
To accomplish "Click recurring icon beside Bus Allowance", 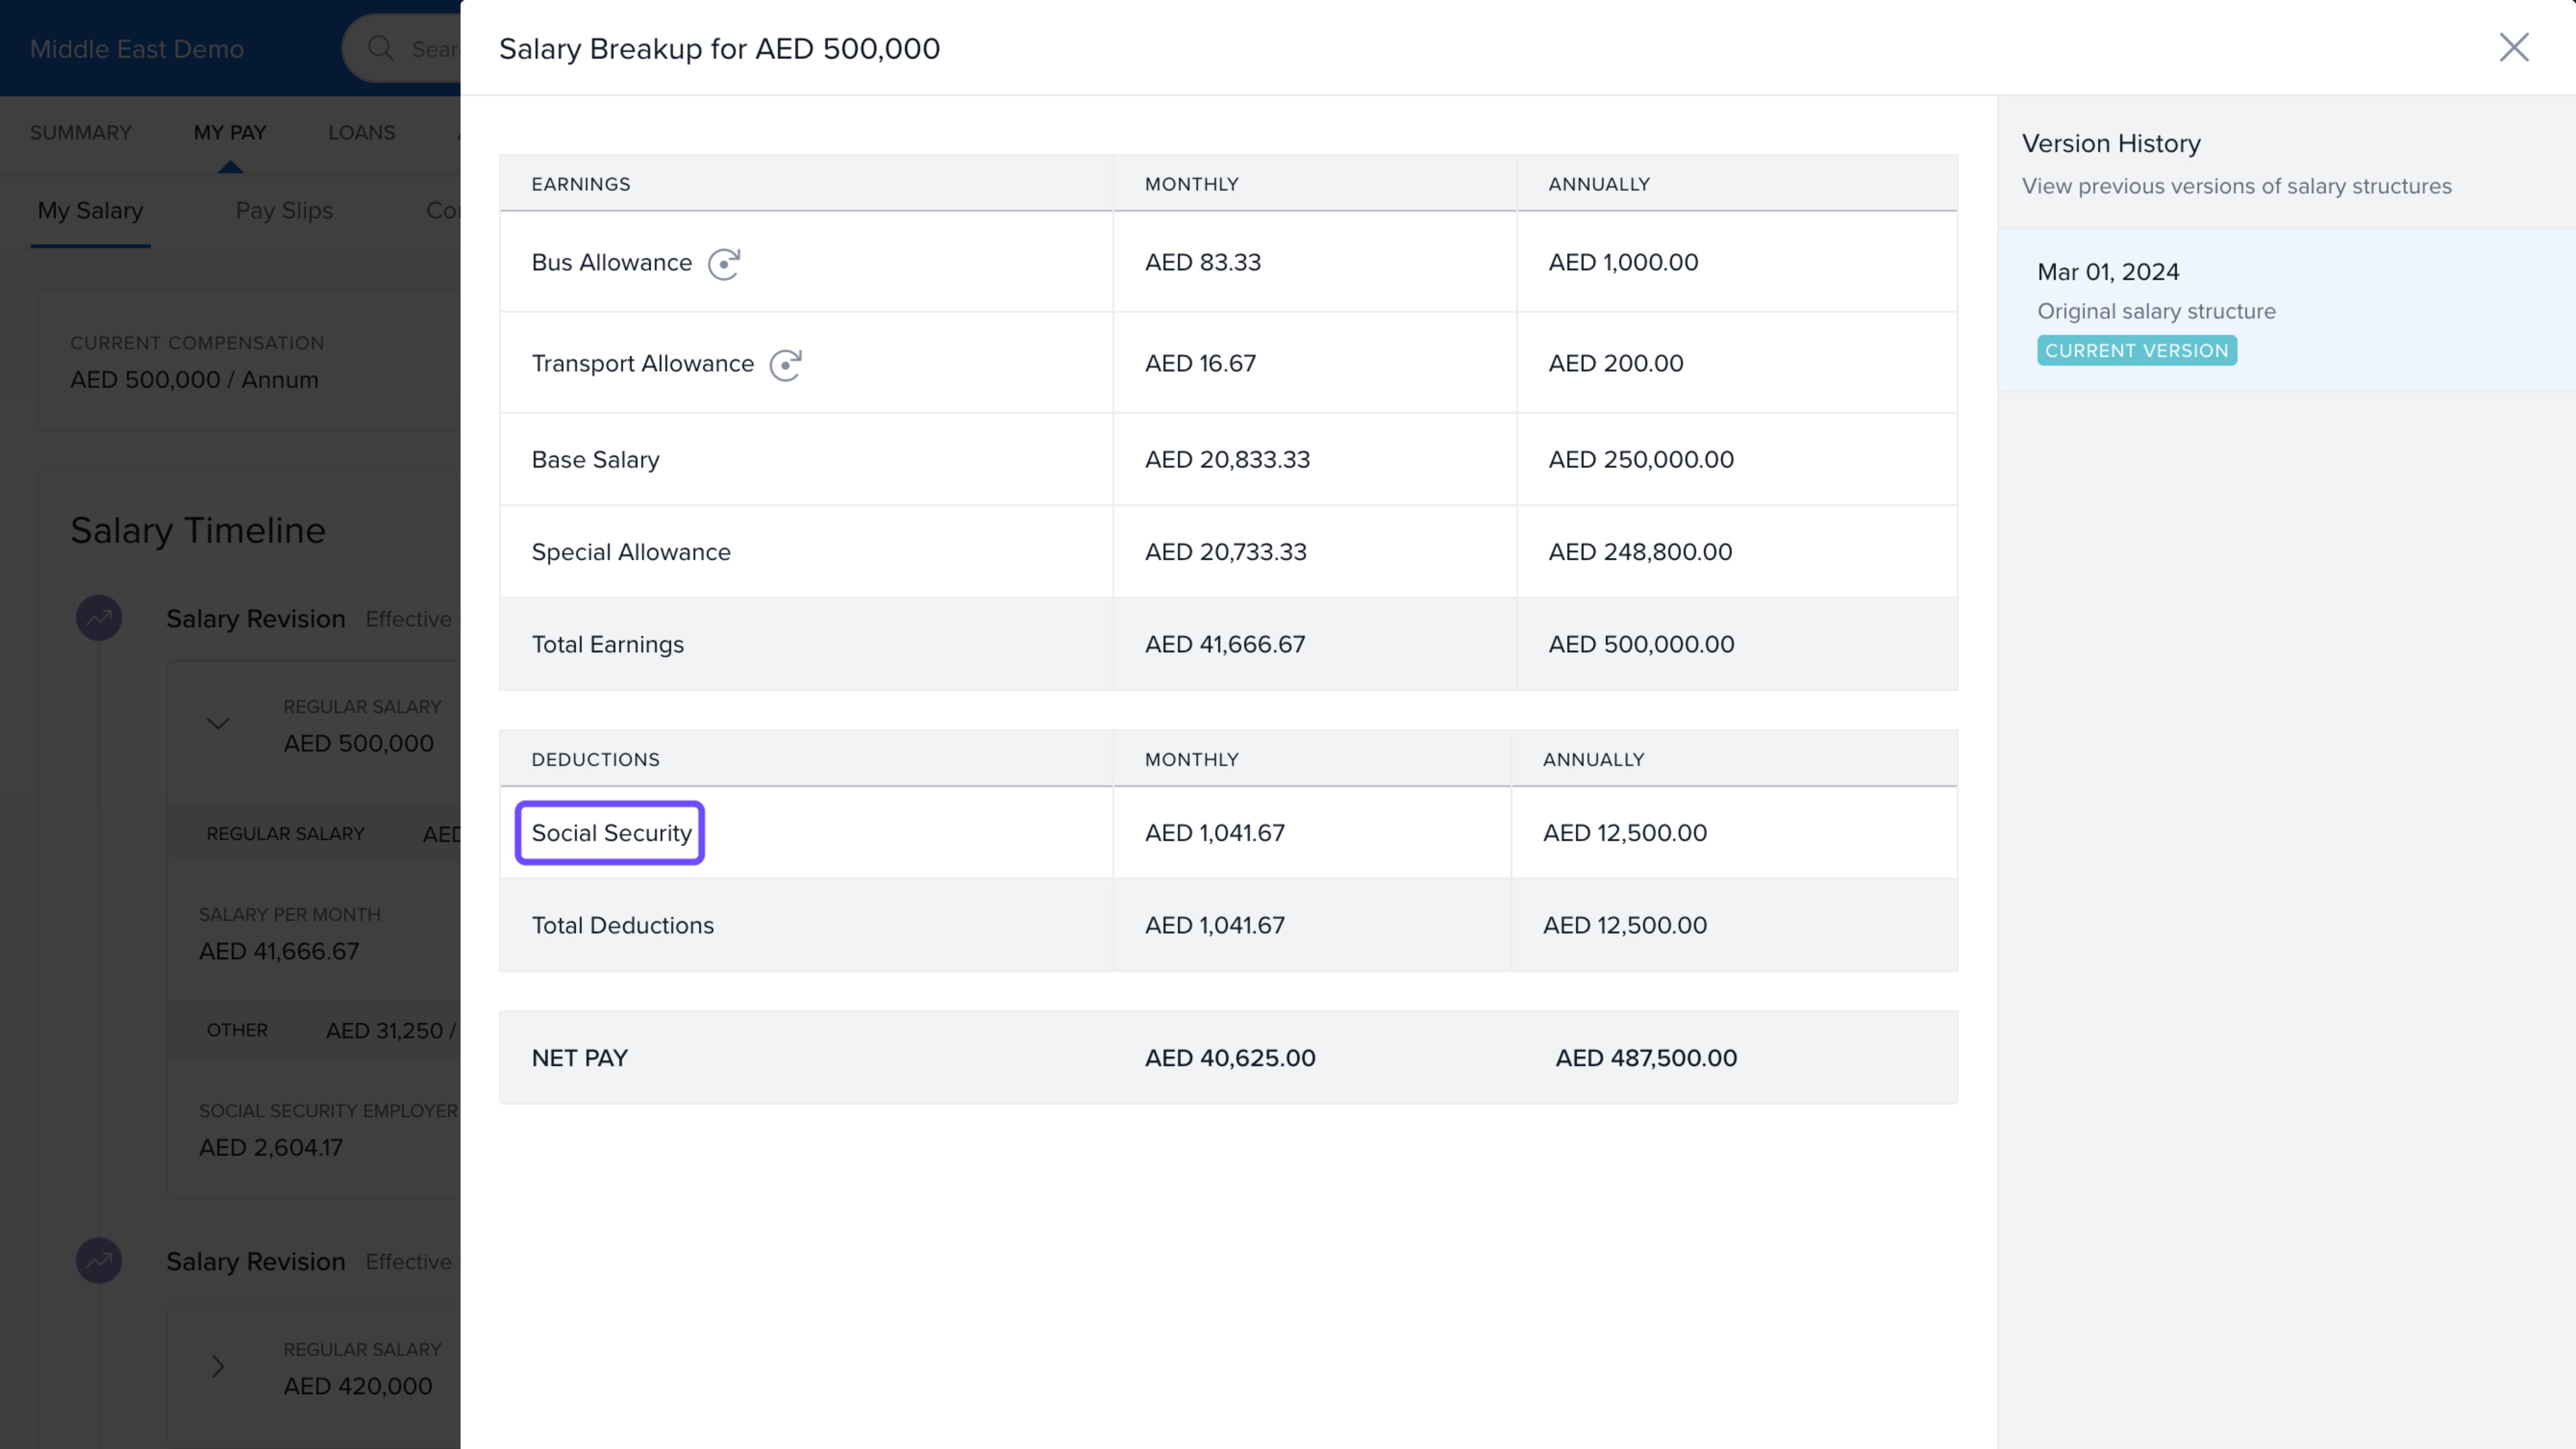I will coord(723,263).
